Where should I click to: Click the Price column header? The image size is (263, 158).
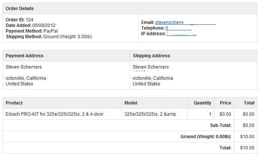coord(226,103)
